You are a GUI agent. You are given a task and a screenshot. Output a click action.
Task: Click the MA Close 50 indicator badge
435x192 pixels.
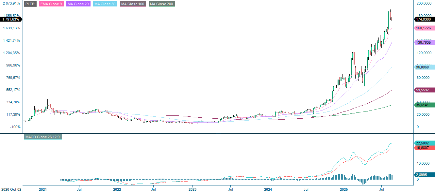(x=105, y=4)
